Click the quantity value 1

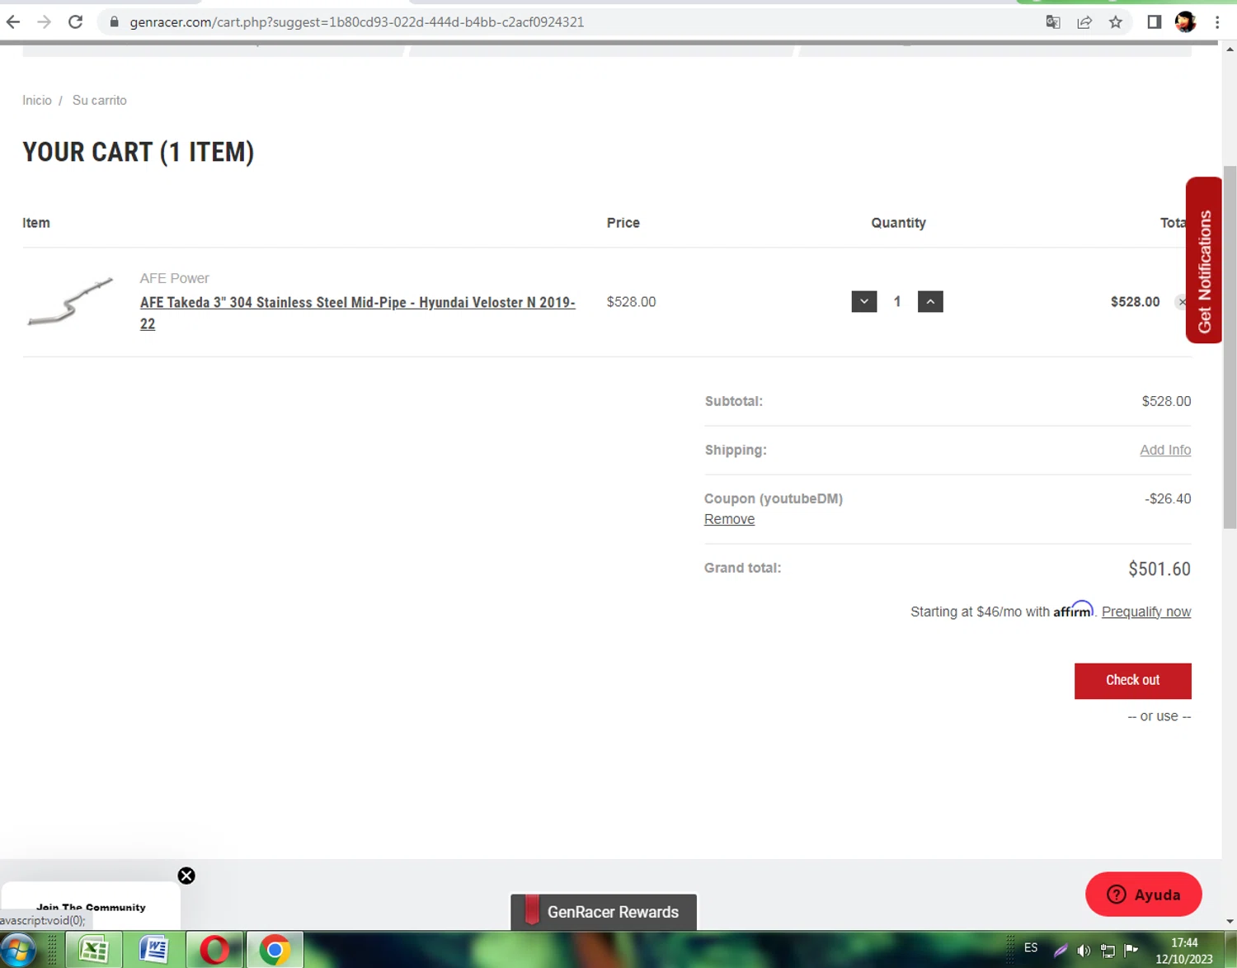click(x=897, y=301)
